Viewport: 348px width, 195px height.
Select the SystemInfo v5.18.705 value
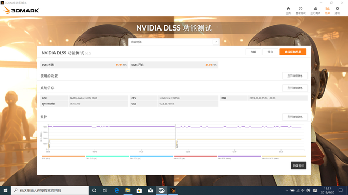point(75,103)
